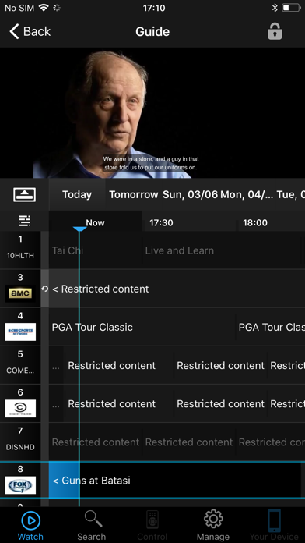Jump to the Now time column
The width and height of the screenshot is (305, 543).
pos(96,222)
